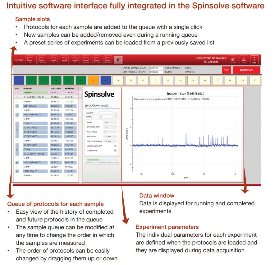The height and width of the screenshot is (265, 279).
Task: Expand the SCANS dropdown showing 8192
Action: [110, 122]
